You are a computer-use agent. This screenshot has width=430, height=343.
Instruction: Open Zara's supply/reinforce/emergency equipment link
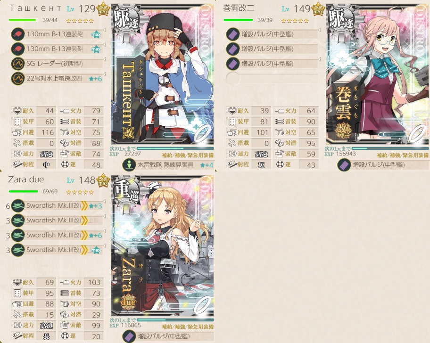click(x=188, y=327)
